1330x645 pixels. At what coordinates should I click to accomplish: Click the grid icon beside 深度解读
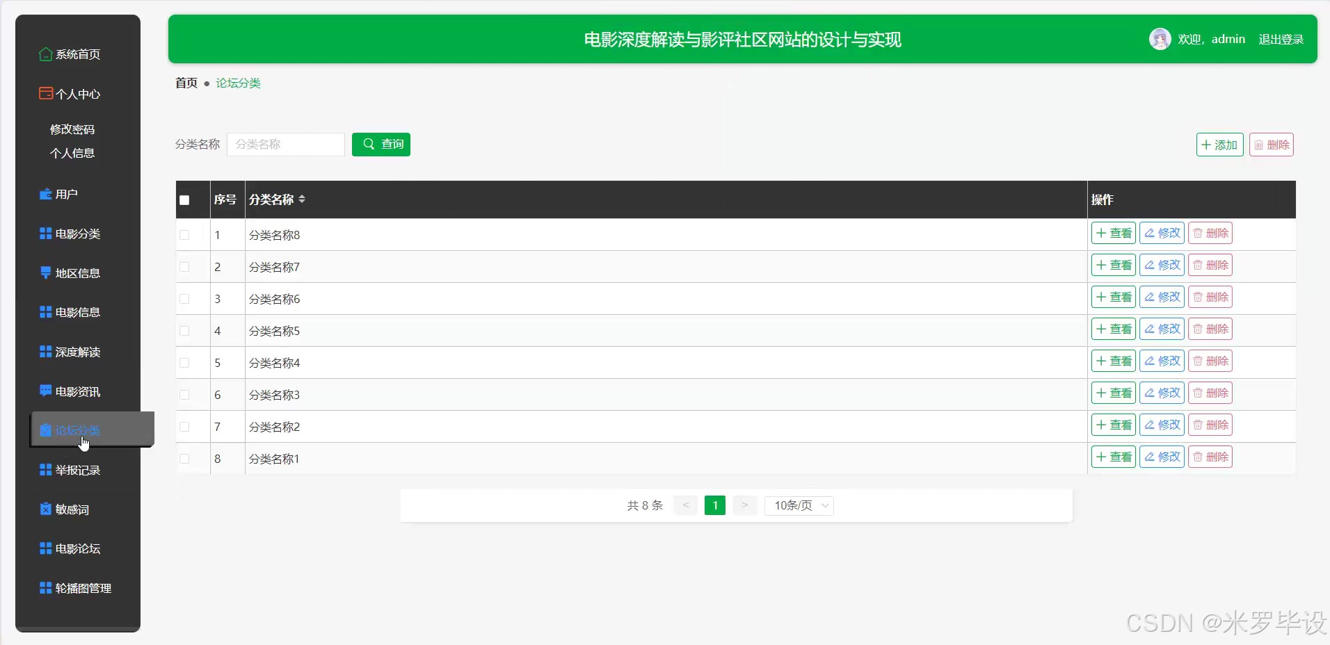pyautogui.click(x=46, y=352)
